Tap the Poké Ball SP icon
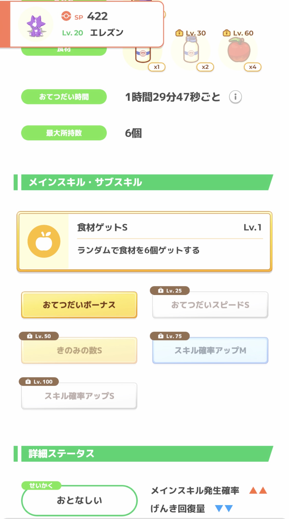Viewport: 289px width, 519px height. coord(66,16)
